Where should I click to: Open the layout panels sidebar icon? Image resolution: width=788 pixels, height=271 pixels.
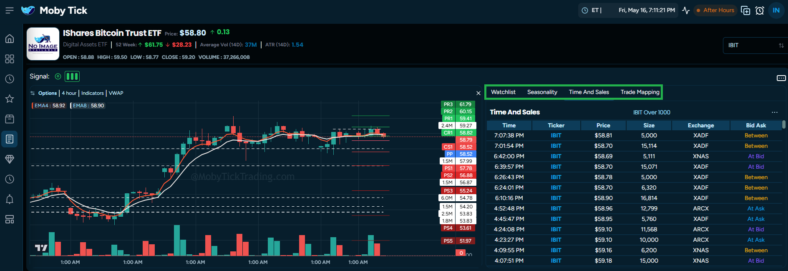point(10,219)
